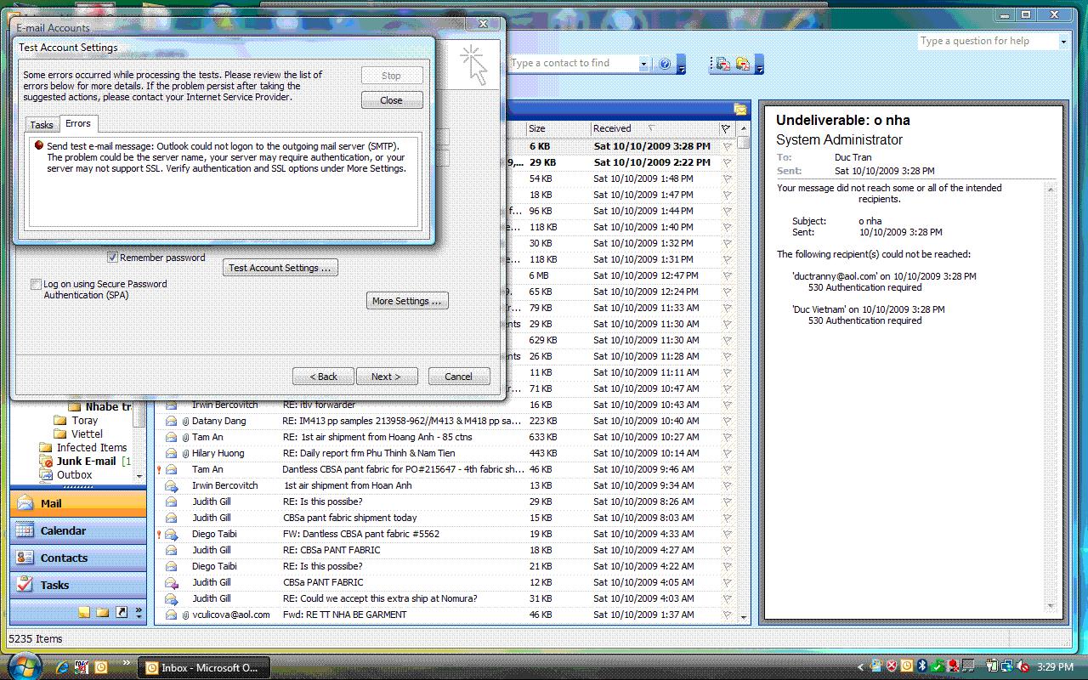Open the contact search dropdown arrow
The height and width of the screenshot is (680, 1088).
click(643, 64)
